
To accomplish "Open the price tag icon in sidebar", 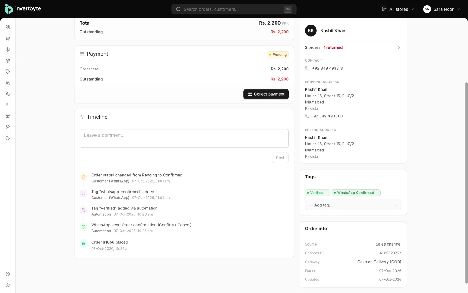I will click(8, 71).
